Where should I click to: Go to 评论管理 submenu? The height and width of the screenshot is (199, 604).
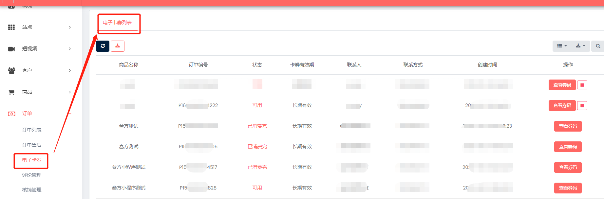point(32,175)
